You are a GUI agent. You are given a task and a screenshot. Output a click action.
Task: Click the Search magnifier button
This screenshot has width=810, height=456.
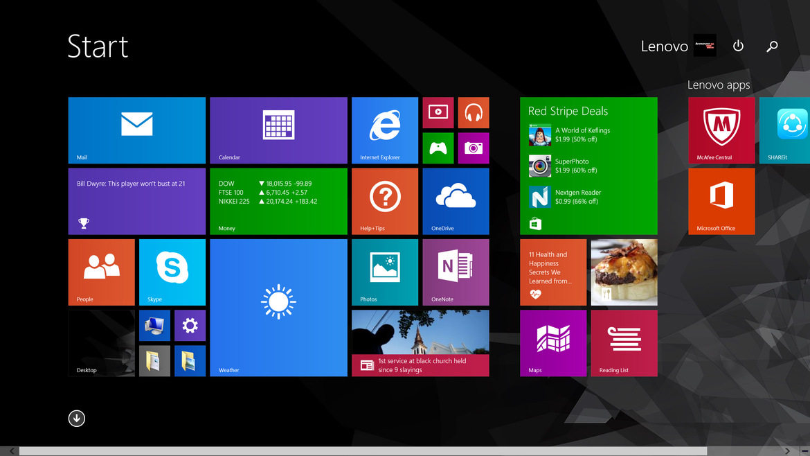point(772,46)
